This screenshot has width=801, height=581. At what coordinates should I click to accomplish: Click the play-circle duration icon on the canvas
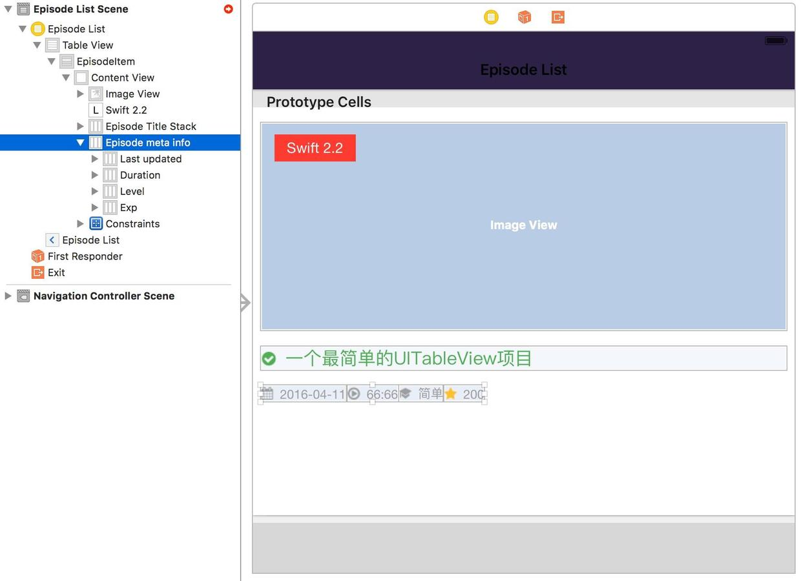click(353, 394)
